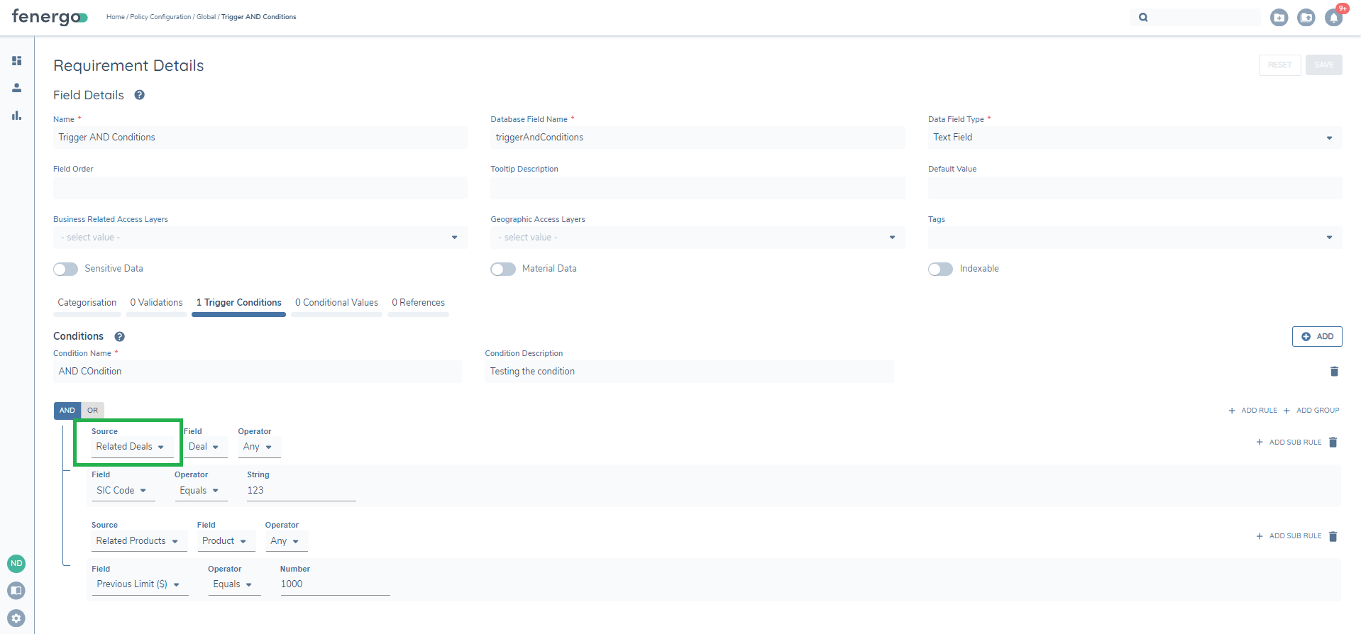The image size is (1361, 634).
Task: Toggle the Indexable switch
Action: click(940, 269)
